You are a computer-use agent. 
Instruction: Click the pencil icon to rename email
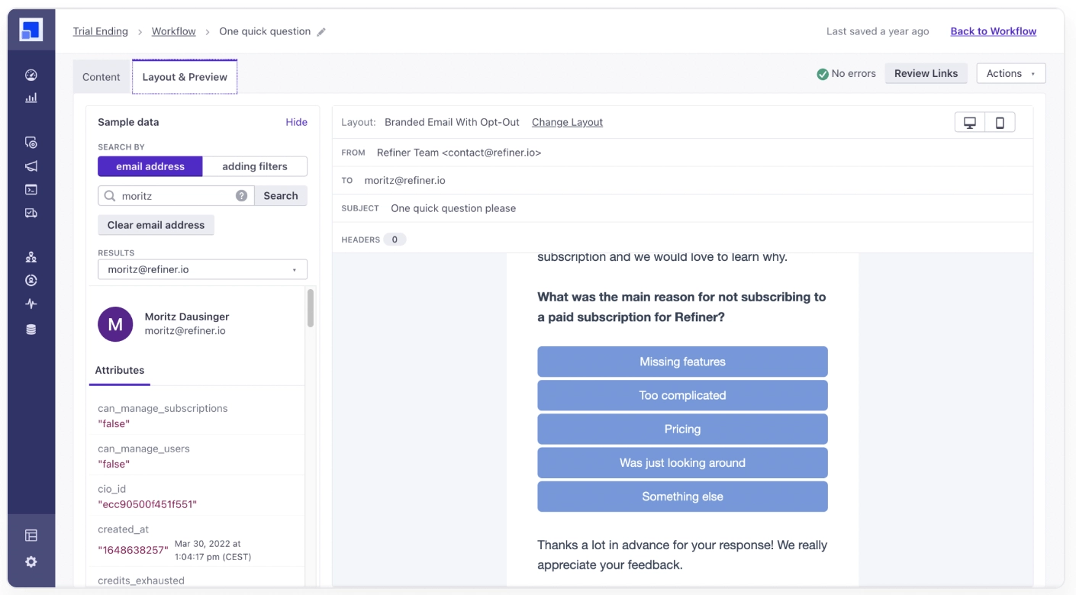click(x=321, y=32)
